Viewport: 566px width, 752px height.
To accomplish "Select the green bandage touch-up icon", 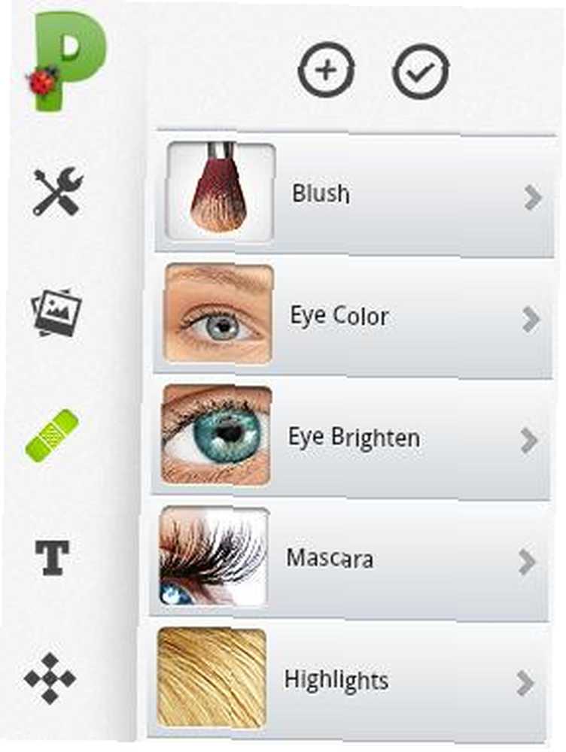I will coord(52,435).
